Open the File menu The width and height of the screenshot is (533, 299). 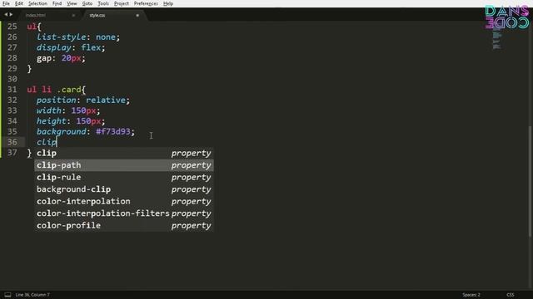click(x=6, y=3)
